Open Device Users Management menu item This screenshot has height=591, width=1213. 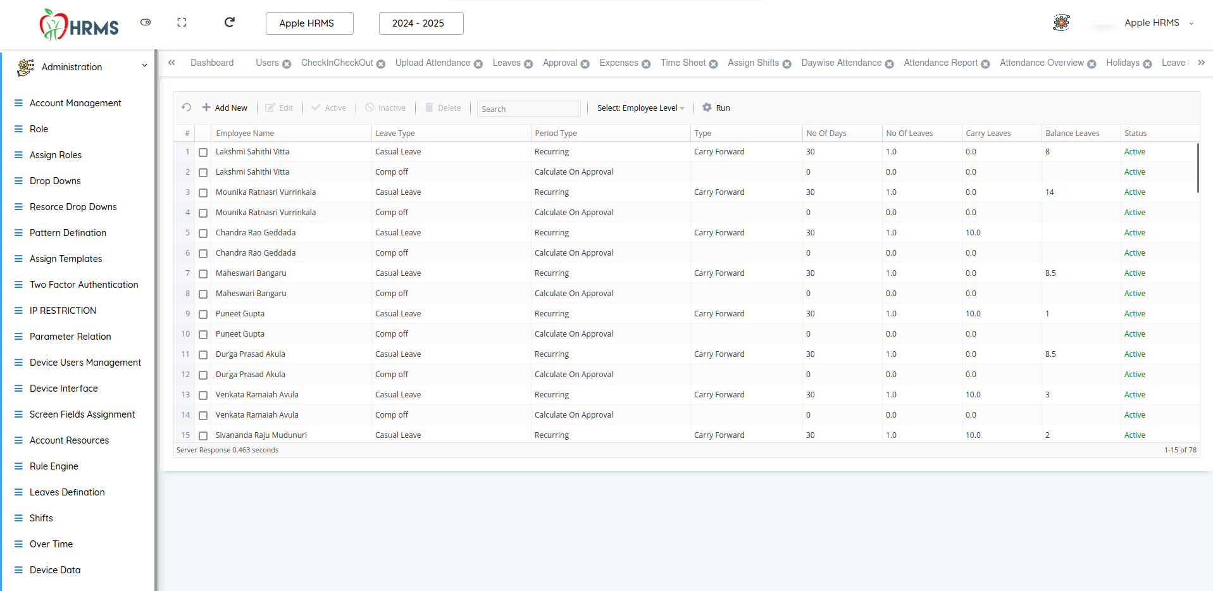[x=85, y=363]
